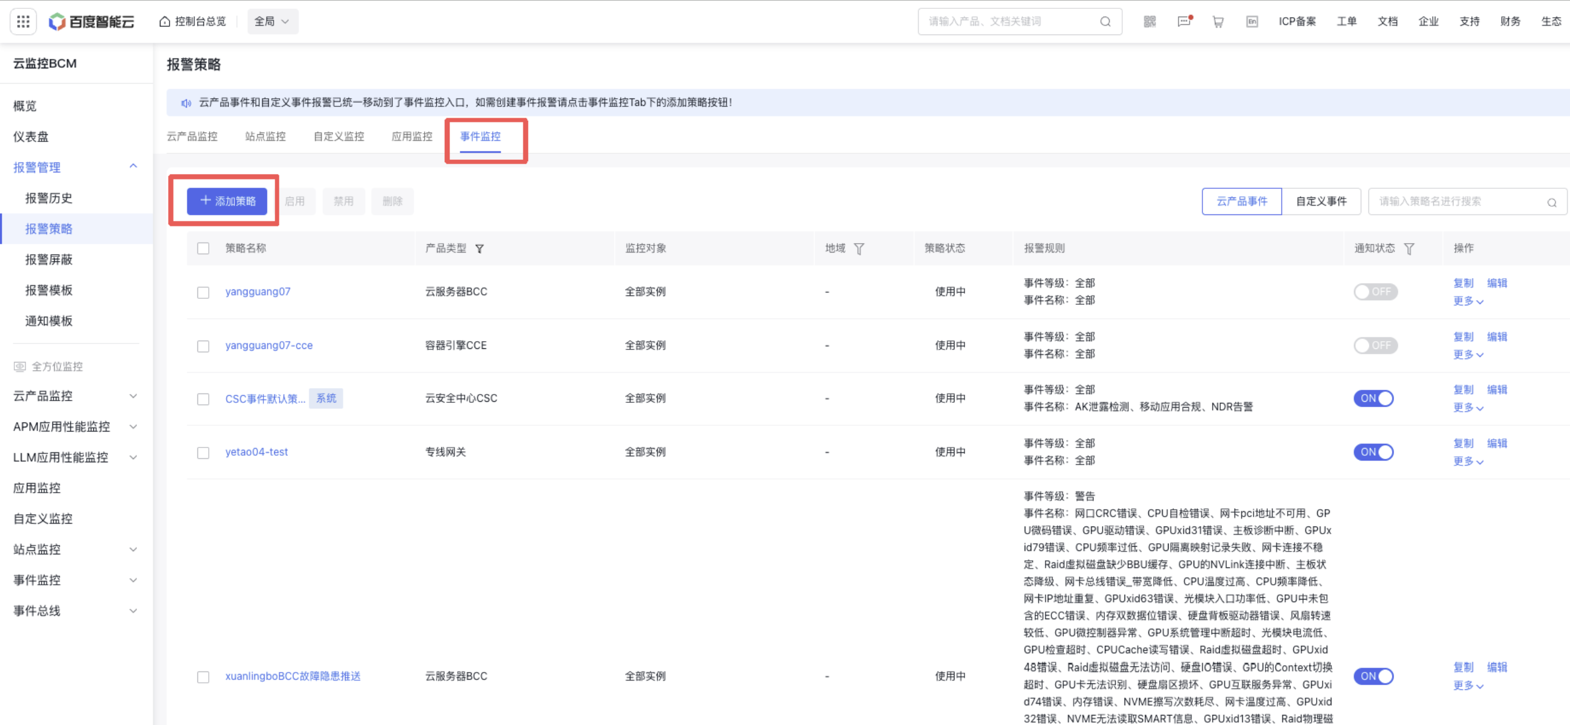Viewport: 1570px width, 725px height.
Task: Tick the select-all checkbox in table header
Action: (x=203, y=248)
